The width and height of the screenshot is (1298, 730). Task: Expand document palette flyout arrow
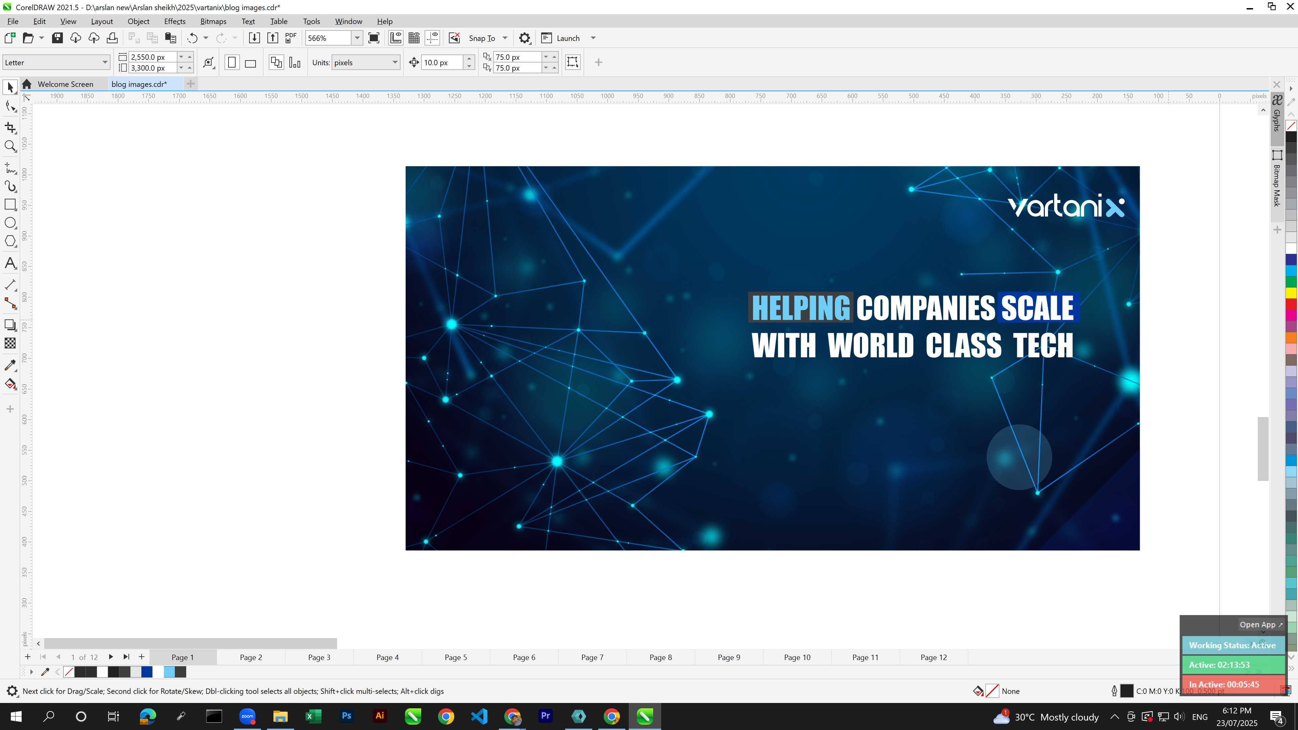pos(31,672)
